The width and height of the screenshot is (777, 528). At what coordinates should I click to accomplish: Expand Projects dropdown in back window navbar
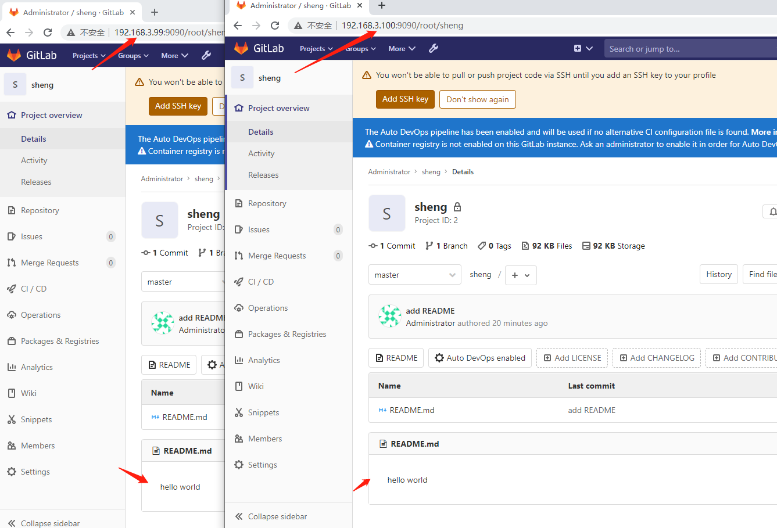click(89, 56)
